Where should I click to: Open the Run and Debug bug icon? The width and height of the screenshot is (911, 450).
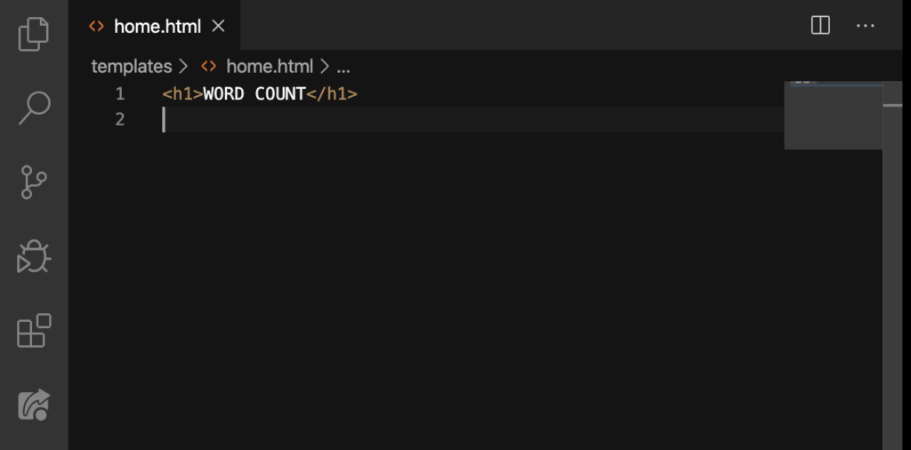click(34, 256)
